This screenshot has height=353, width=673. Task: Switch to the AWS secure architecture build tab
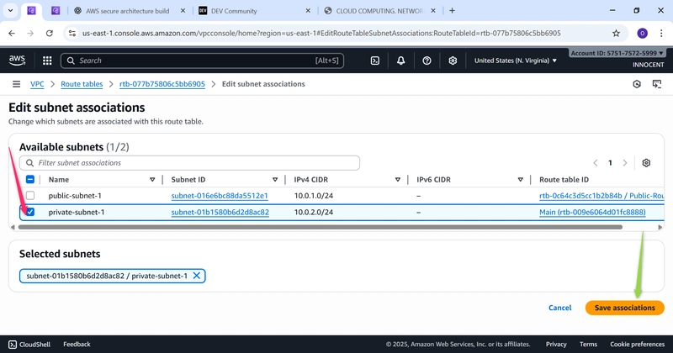point(128,11)
